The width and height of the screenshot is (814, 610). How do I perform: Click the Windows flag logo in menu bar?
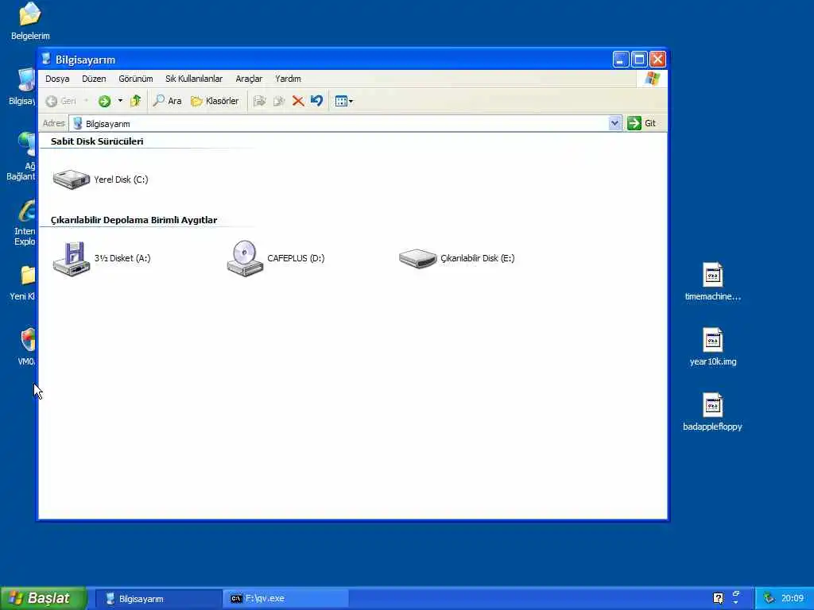(x=652, y=79)
